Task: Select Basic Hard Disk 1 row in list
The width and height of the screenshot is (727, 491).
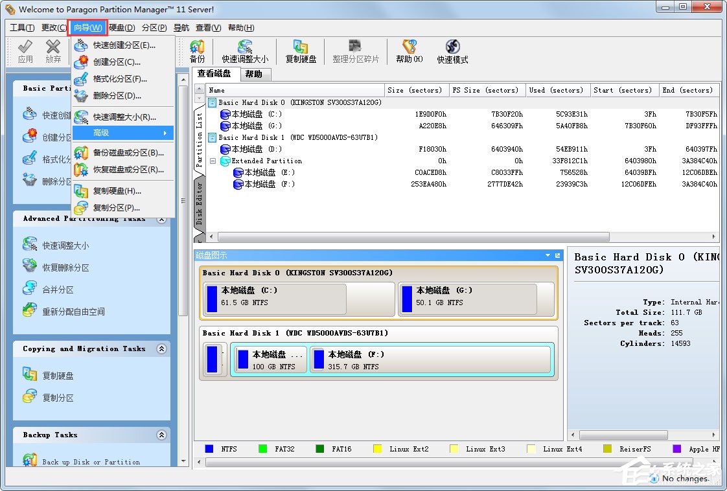Action: (x=463, y=137)
